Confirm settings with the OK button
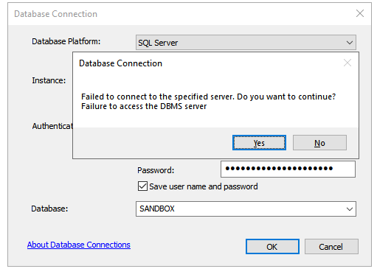Image resolution: width=377 pixels, height=280 pixels. 272,247
